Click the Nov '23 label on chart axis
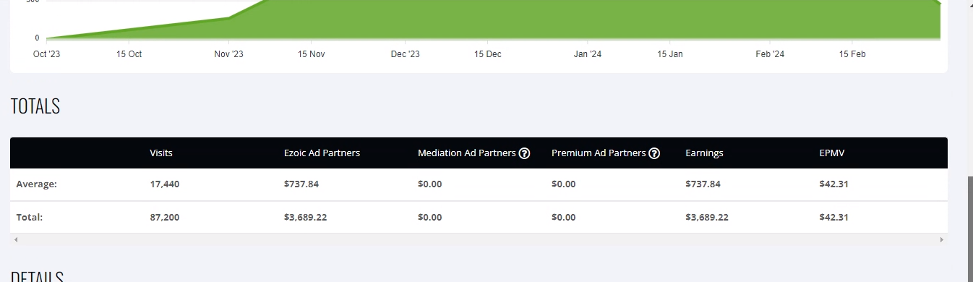 pos(229,54)
